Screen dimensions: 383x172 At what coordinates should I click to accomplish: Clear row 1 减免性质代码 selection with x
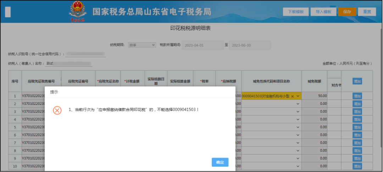pyautogui.click(x=292, y=96)
